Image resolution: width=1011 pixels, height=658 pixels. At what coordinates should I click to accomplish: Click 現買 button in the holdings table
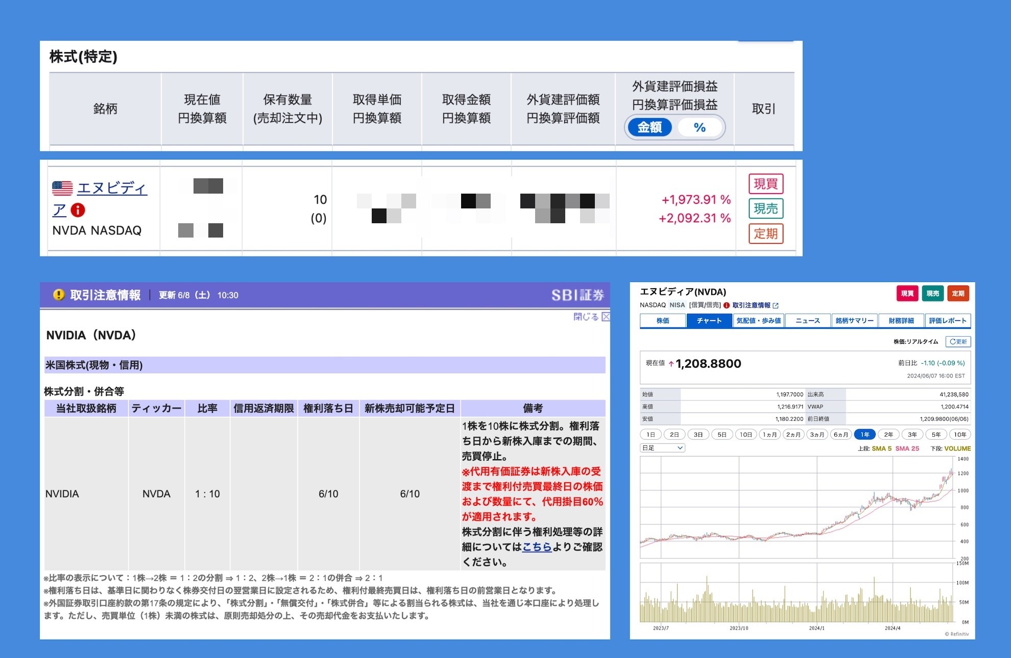pos(766,184)
